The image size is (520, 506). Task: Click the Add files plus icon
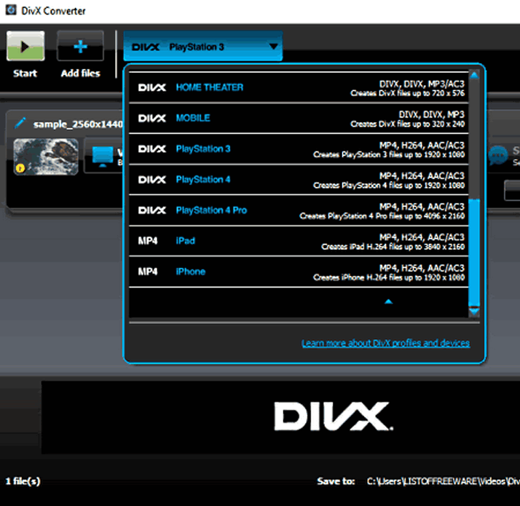click(80, 47)
